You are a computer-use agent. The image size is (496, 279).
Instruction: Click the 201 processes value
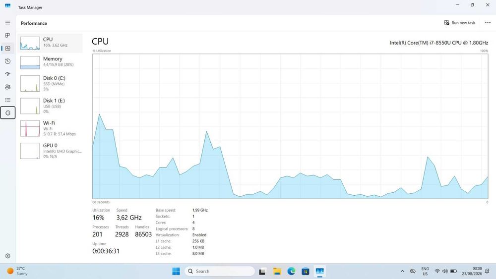click(x=97, y=234)
